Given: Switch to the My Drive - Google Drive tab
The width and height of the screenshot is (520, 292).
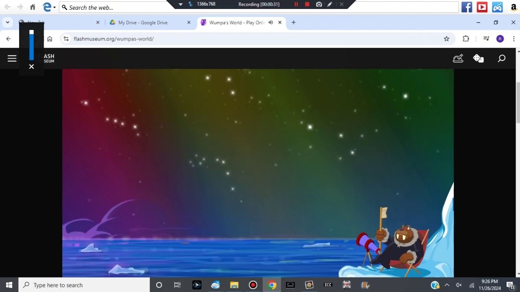Looking at the screenshot, I should pyautogui.click(x=149, y=23).
